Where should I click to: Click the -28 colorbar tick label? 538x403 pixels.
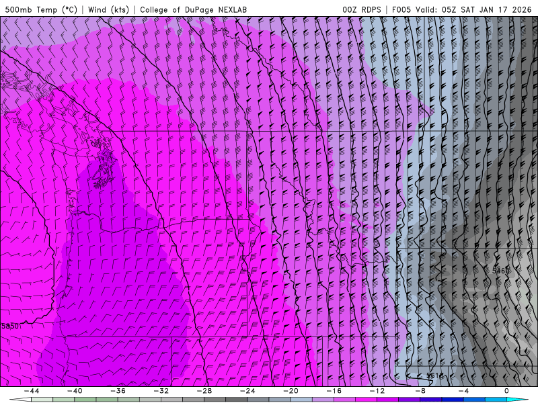click(204, 391)
